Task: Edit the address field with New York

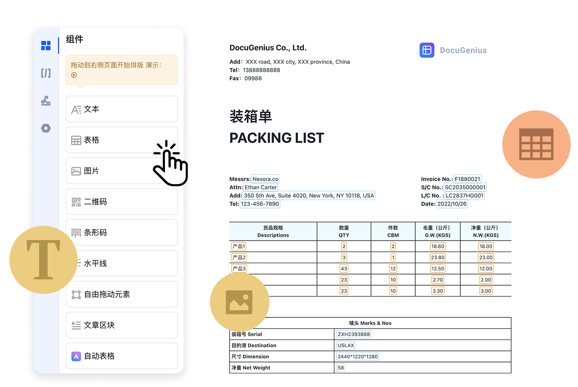Action: pos(309,196)
